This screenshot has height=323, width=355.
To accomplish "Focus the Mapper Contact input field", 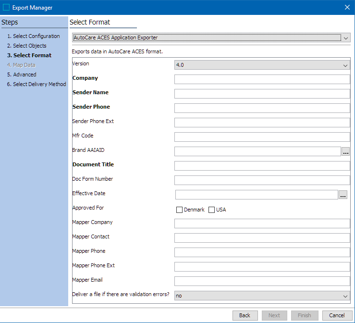I will coord(262,238).
